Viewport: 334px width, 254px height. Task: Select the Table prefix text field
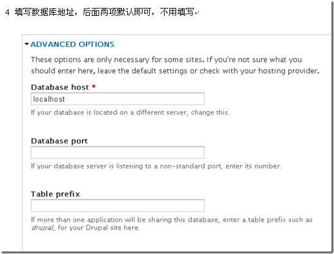(x=118, y=206)
